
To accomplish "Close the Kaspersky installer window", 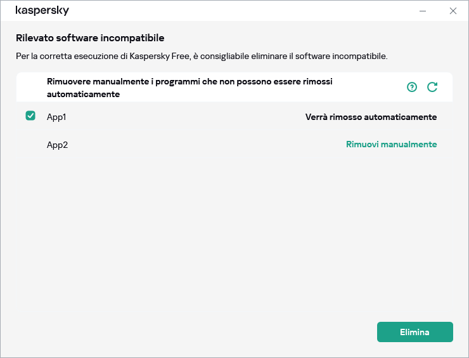I will (x=453, y=11).
